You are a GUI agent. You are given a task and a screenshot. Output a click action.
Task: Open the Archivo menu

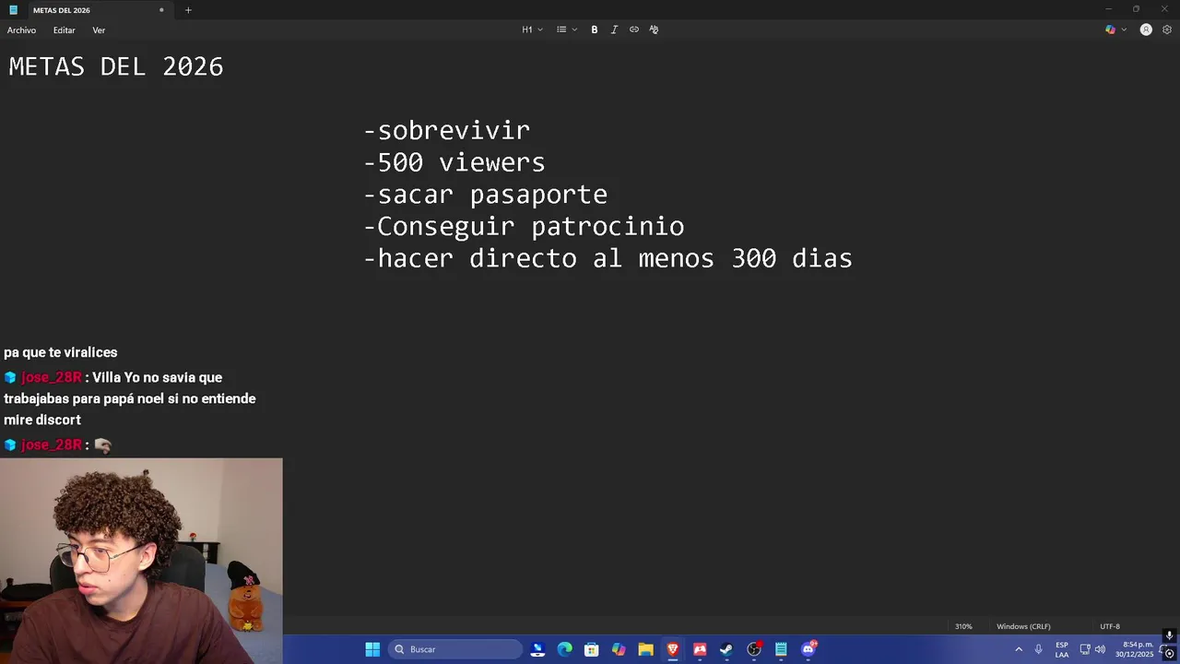pos(21,30)
